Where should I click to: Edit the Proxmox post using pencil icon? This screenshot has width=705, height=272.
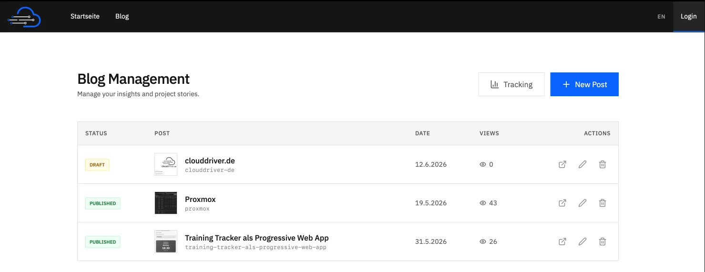(x=582, y=203)
